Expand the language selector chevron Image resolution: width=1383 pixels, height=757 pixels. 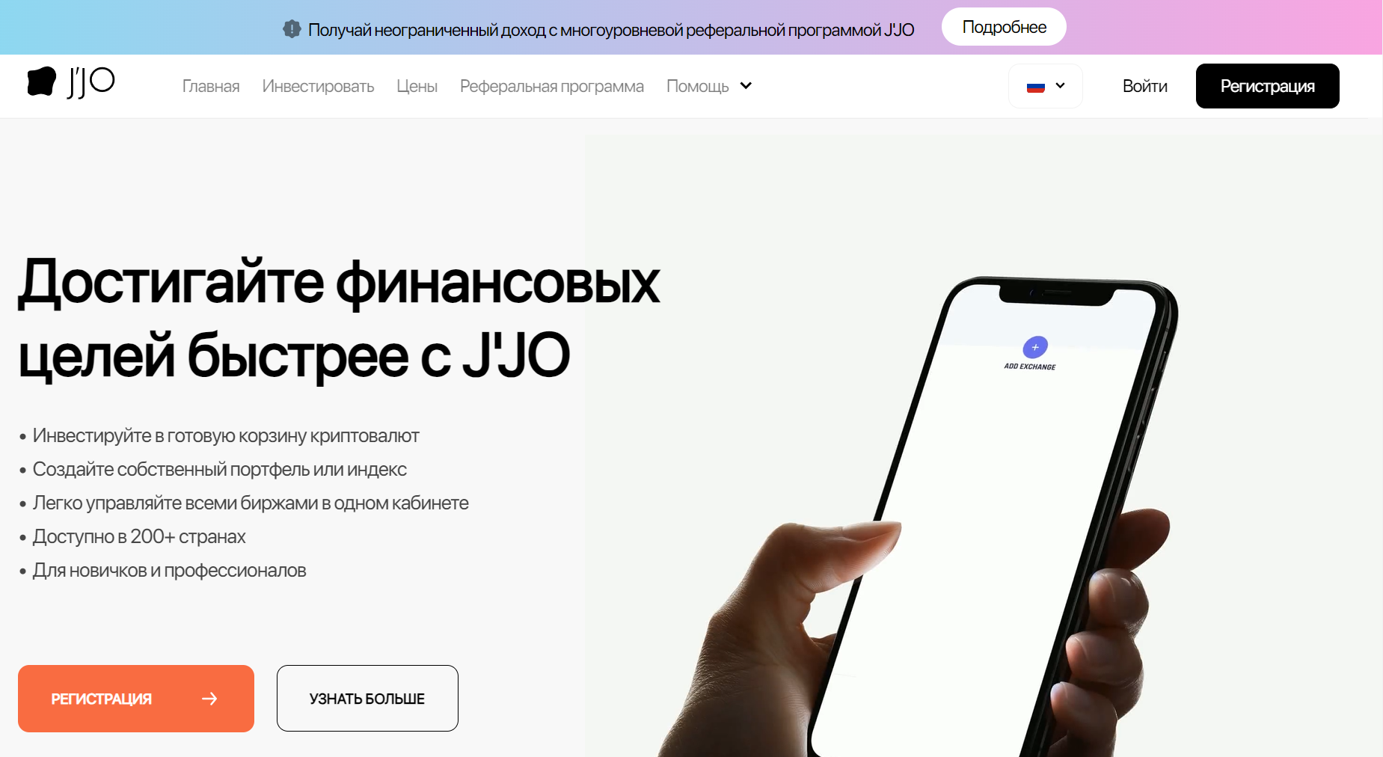pos(1060,86)
